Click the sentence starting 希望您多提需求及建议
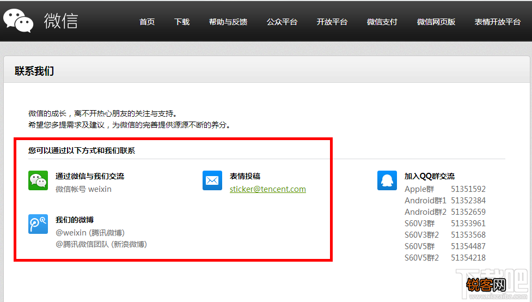This screenshot has height=302, width=532. 130,125
